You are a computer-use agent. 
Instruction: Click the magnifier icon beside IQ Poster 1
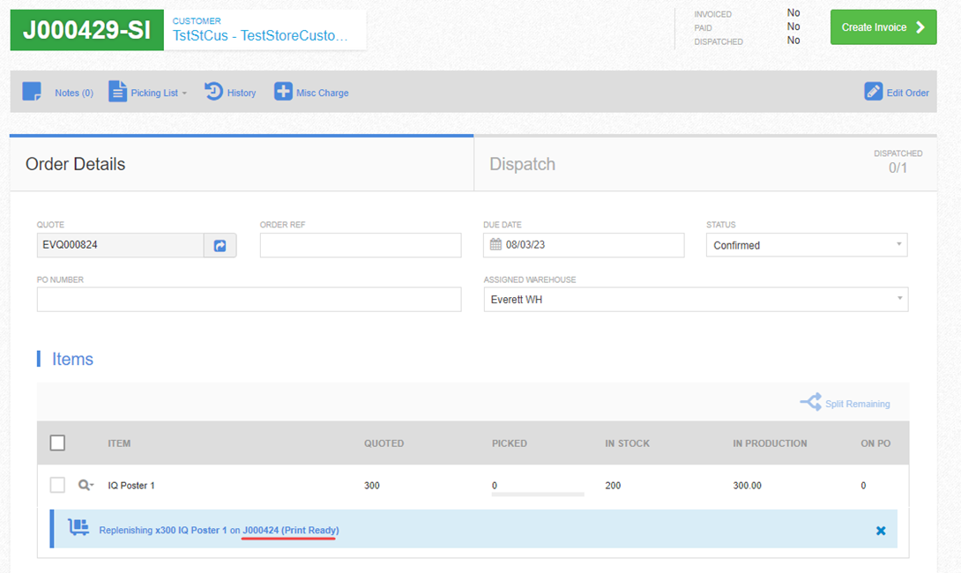[86, 486]
